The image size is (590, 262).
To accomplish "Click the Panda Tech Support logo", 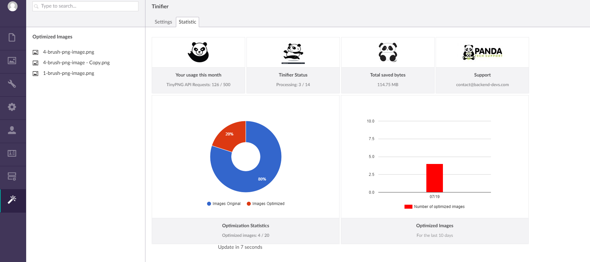I will pyautogui.click(x=482, y=52).
